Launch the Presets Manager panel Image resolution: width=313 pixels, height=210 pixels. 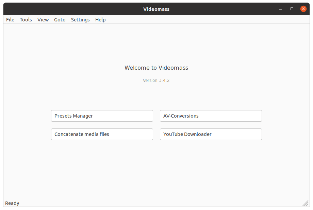pos(102,116)
